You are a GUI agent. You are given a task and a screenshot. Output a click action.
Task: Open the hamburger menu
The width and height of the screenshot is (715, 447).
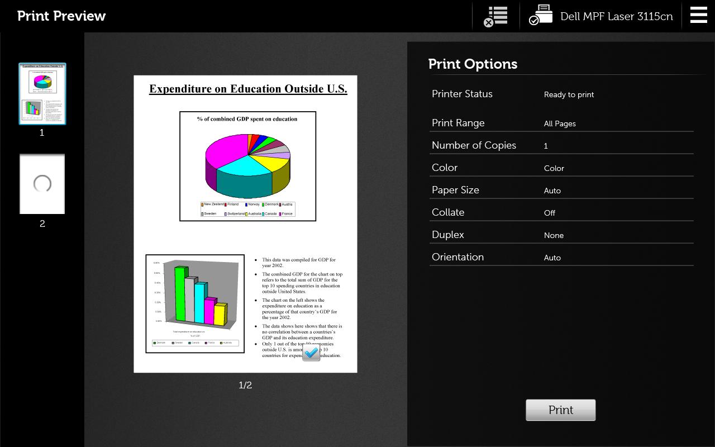coord(698,15)
